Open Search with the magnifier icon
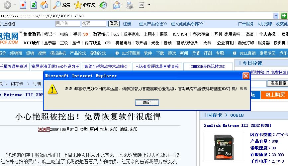The width and height of the screenshot is (288, 166). click(62, 5)
